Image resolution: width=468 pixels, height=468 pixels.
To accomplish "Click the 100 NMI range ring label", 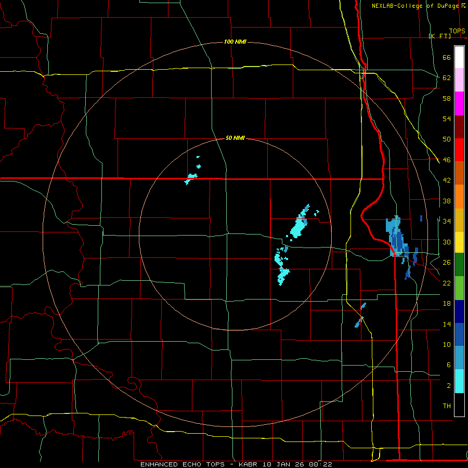I will (x=235, y=42).
